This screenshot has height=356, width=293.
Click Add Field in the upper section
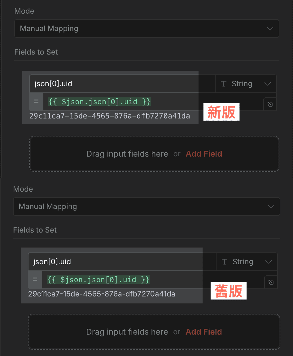pyautogui.click(x=204, y=154)
